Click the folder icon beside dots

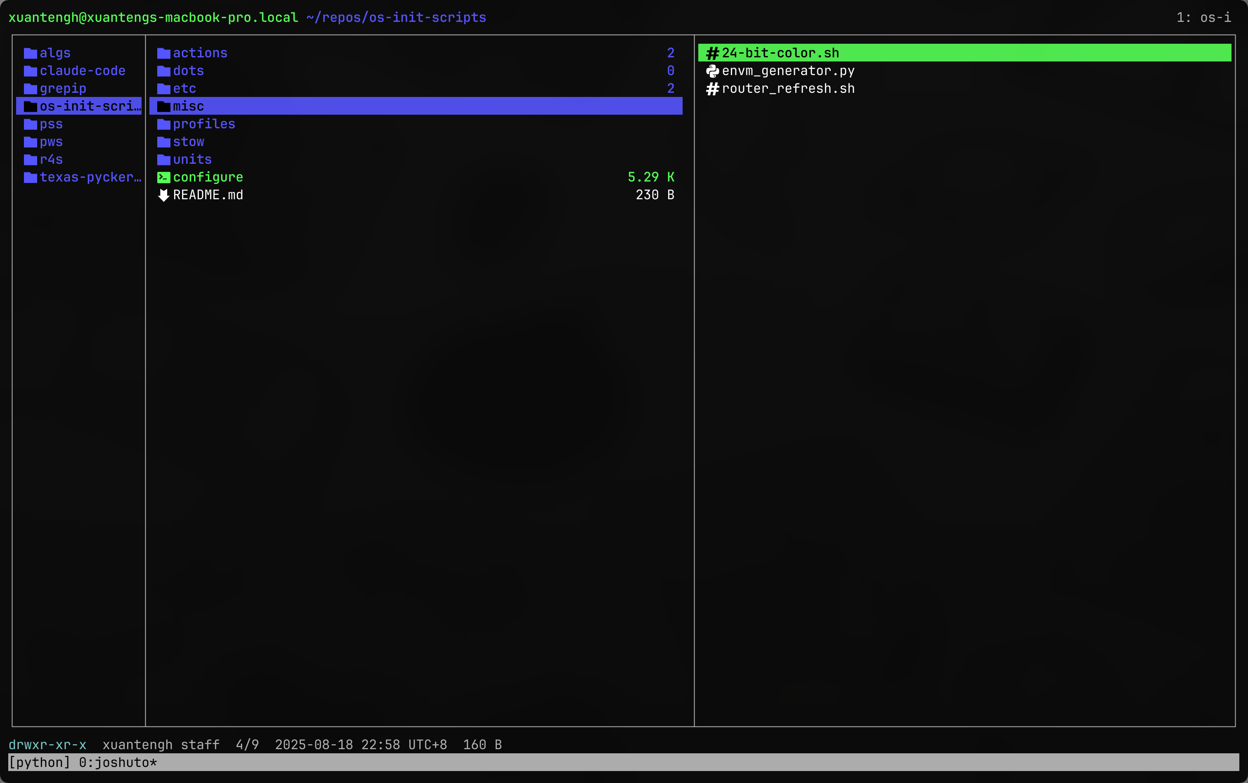coord(164,71)
